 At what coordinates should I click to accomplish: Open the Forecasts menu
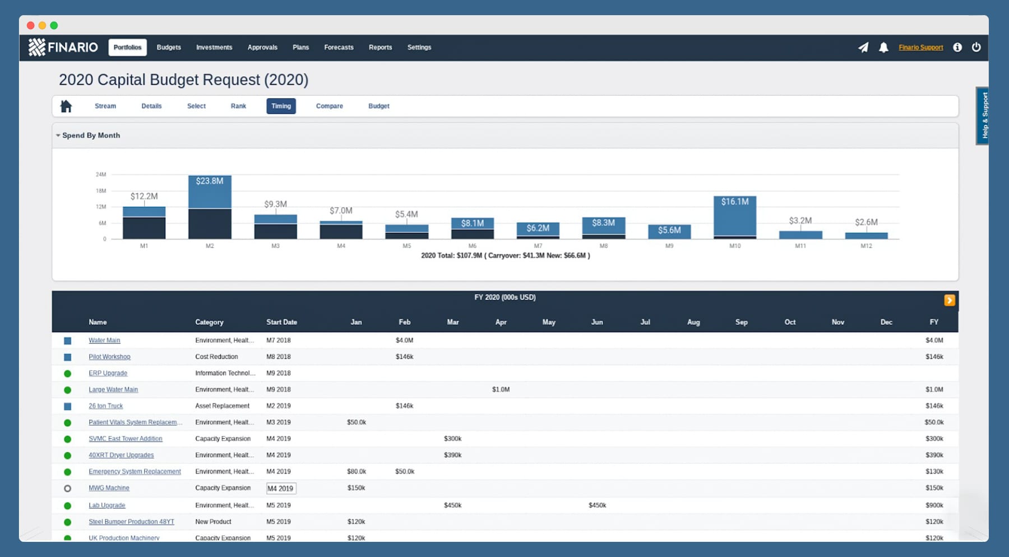pyautogui.click(x=339, y=48)
